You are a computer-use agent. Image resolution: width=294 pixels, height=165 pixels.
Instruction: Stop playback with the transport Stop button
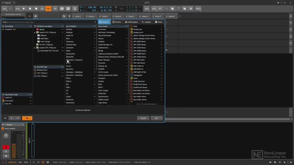coord(30,9)
